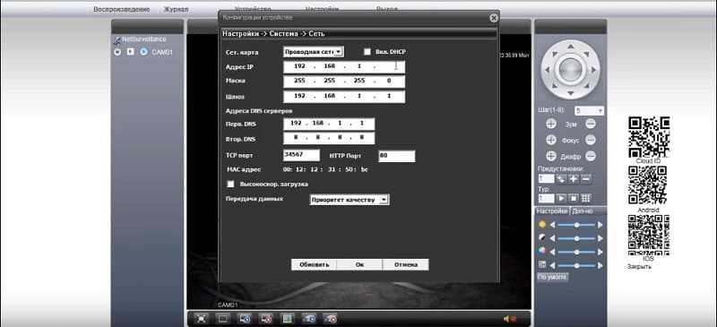Click the IOS QR code
Screen dimensions: 717x327
(648, 234)
